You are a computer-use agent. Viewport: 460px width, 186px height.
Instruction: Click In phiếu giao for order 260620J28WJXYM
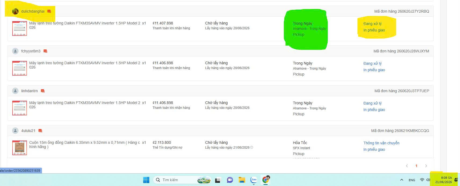coord(374,70)
